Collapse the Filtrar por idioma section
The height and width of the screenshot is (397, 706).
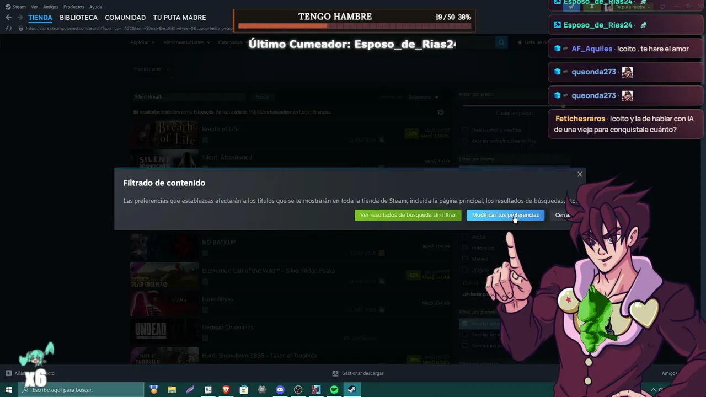[x=477, y=159]
